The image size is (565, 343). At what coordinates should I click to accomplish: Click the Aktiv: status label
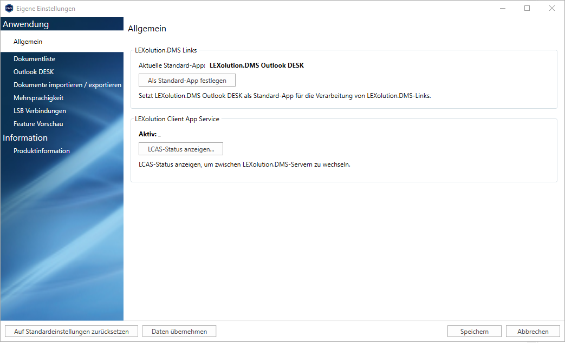point(148,134)
